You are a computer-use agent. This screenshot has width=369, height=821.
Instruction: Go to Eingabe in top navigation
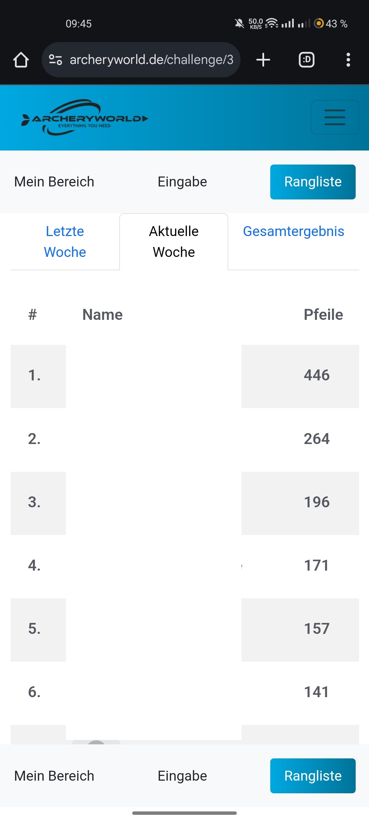pos(182,182)
